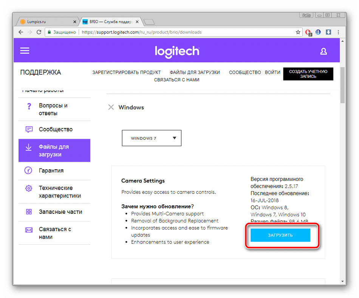Click СОЗДАТЬ УЧЕТНУЮ ЗАПИСЬ button

[308, 74]
